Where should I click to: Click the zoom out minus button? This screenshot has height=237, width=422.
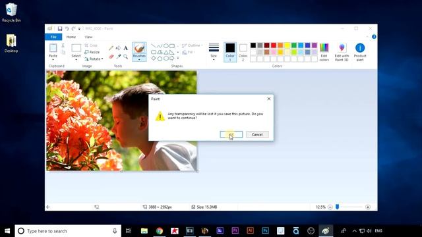coord(330,207)
